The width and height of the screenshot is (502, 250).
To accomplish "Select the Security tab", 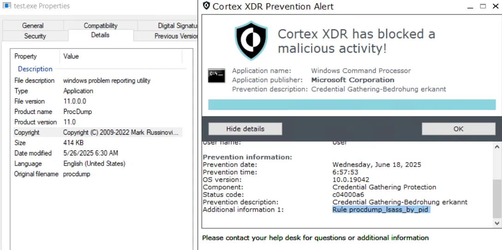I will pos(35,36).
